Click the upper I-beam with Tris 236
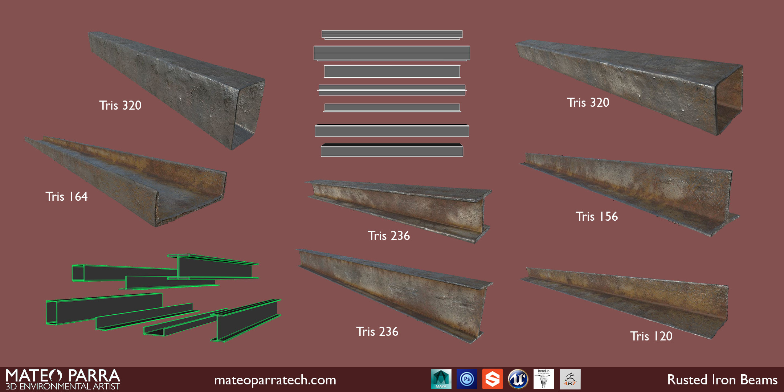 pos(399,211)
